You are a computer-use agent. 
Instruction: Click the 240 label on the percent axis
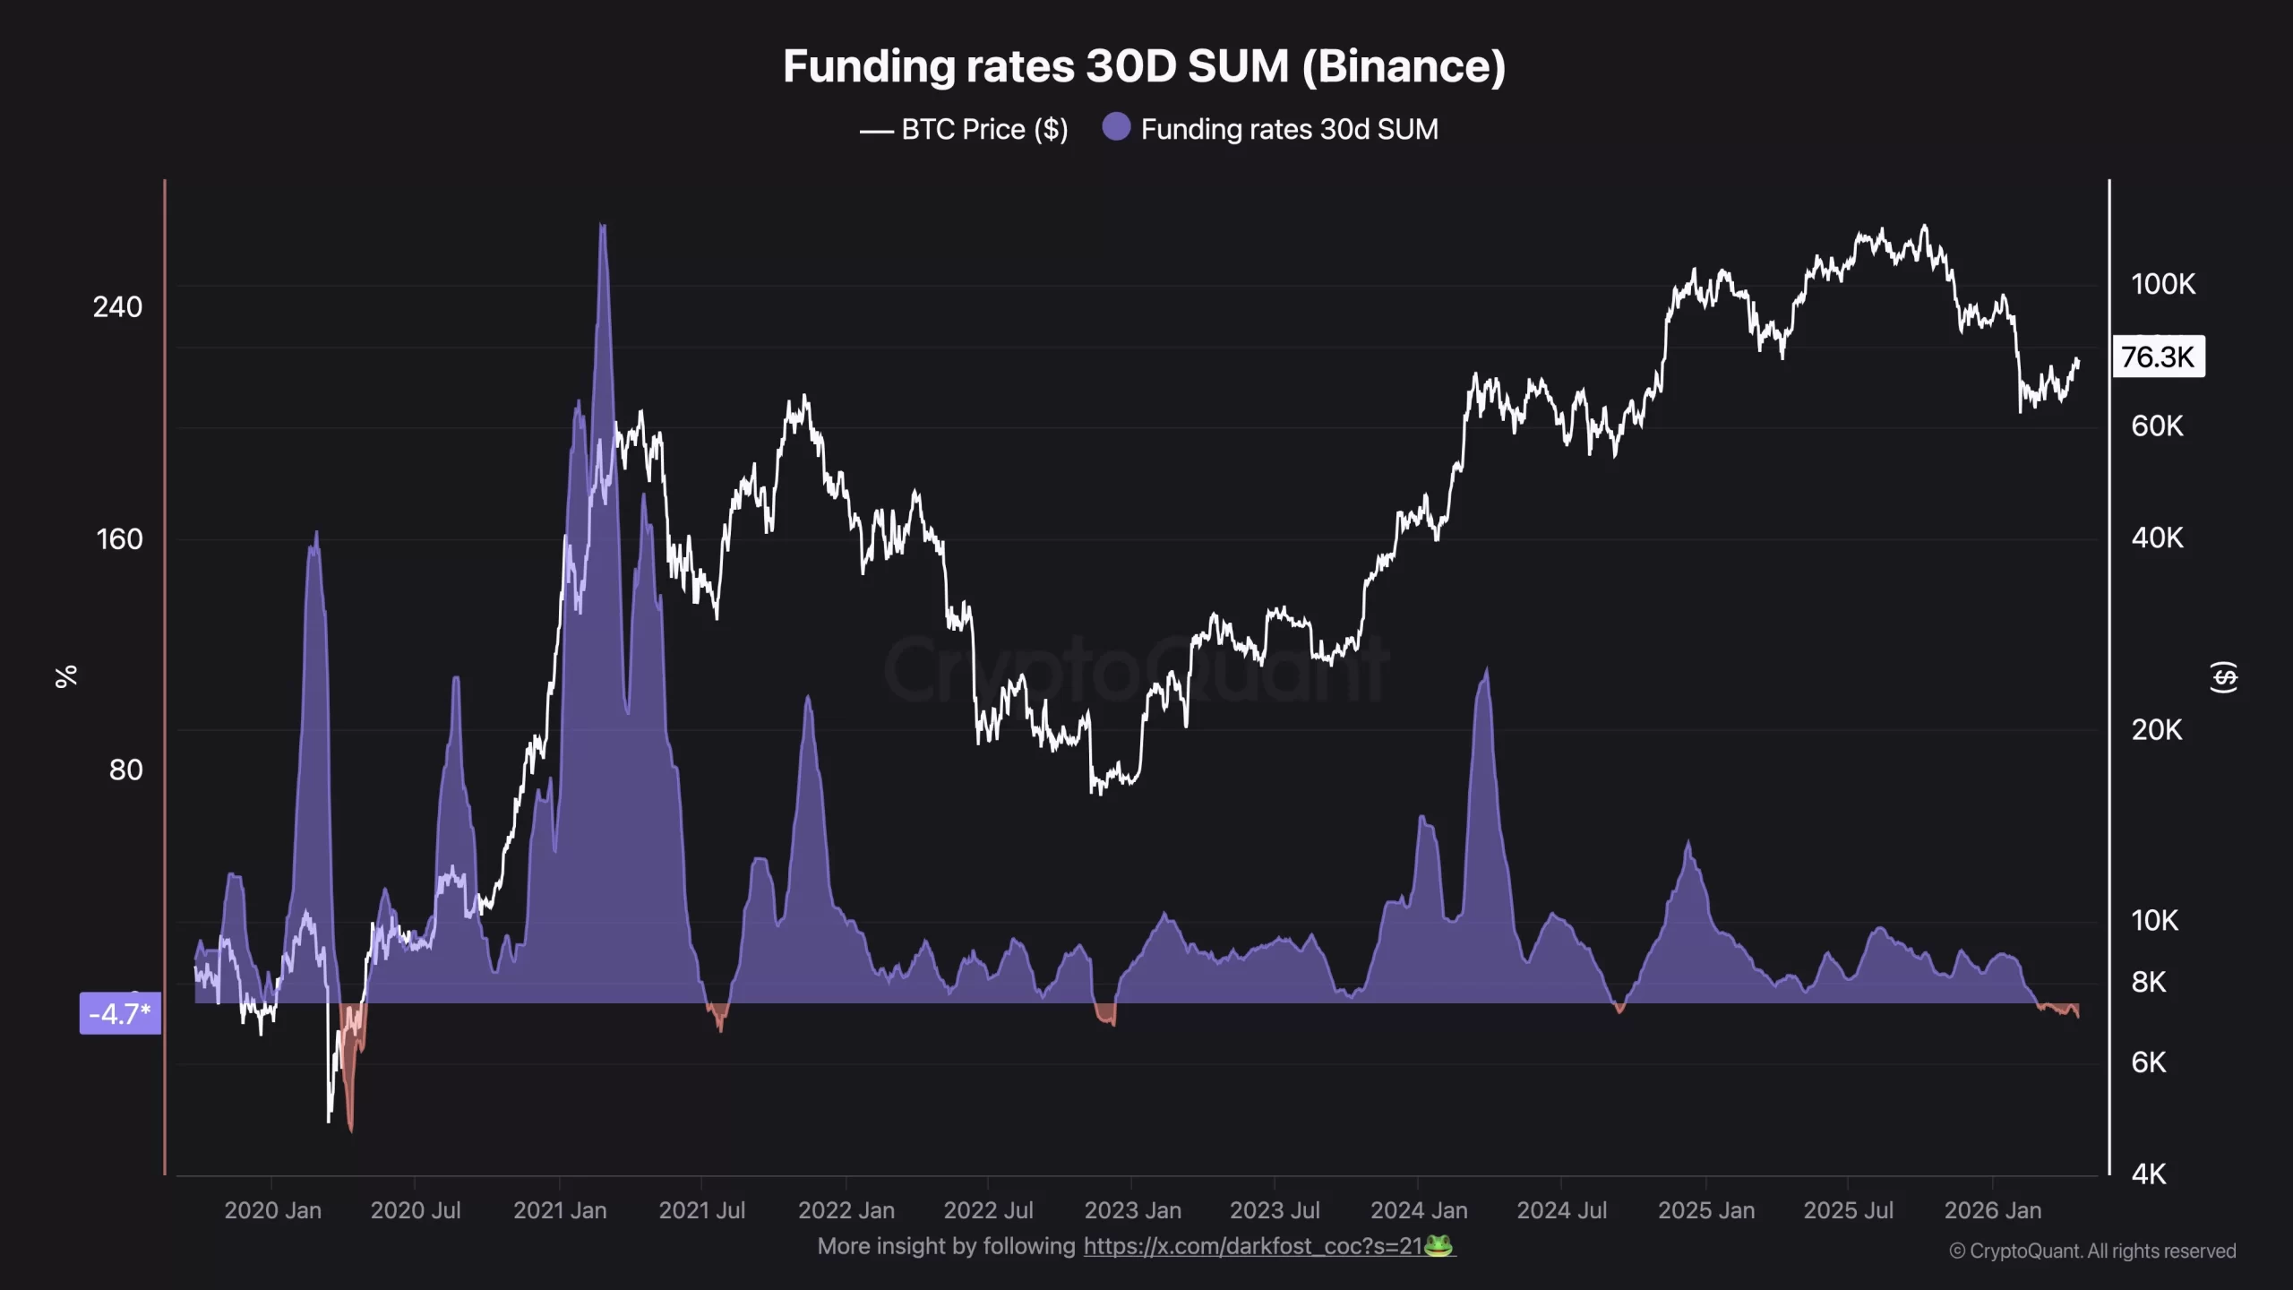(117, 307)
